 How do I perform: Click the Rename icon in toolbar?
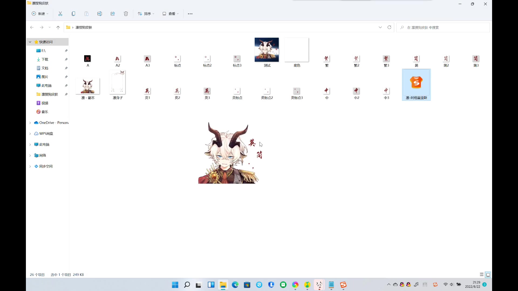(x=100, y=14)
